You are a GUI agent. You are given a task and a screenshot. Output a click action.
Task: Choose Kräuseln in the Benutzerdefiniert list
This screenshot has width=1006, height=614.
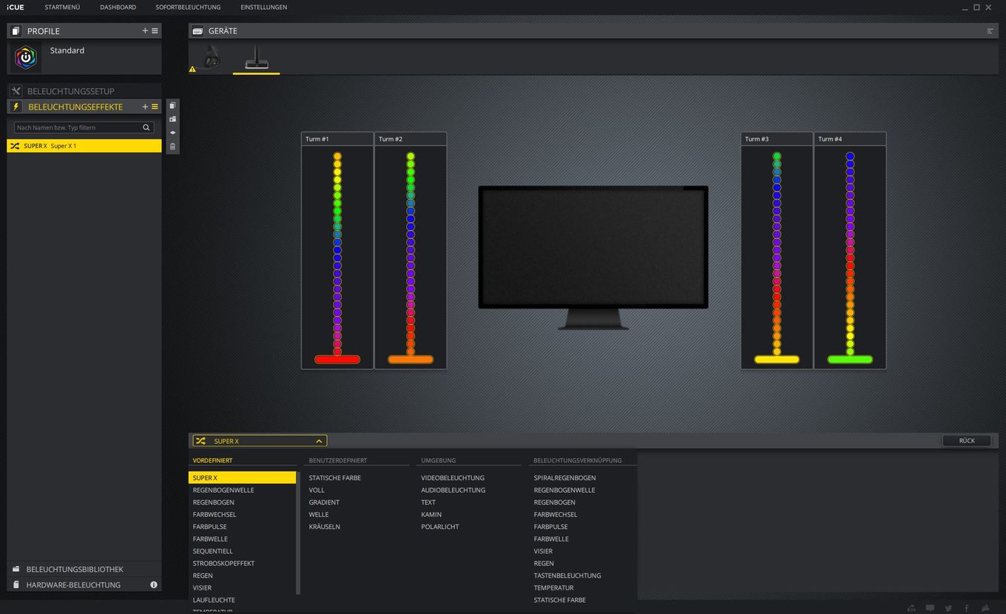325,527
